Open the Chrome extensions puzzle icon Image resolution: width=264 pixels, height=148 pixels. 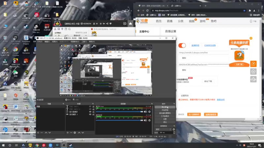[250, 11]
